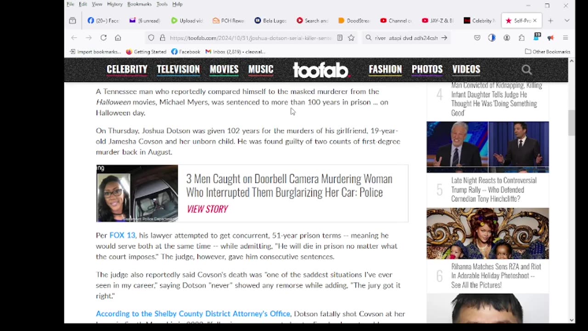Open the MUSIC section

(x=261, y=69)
